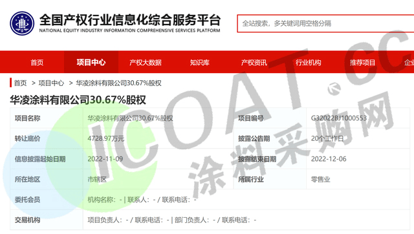
Task: Go to the 知识库 section
Action: click(200, 62)
